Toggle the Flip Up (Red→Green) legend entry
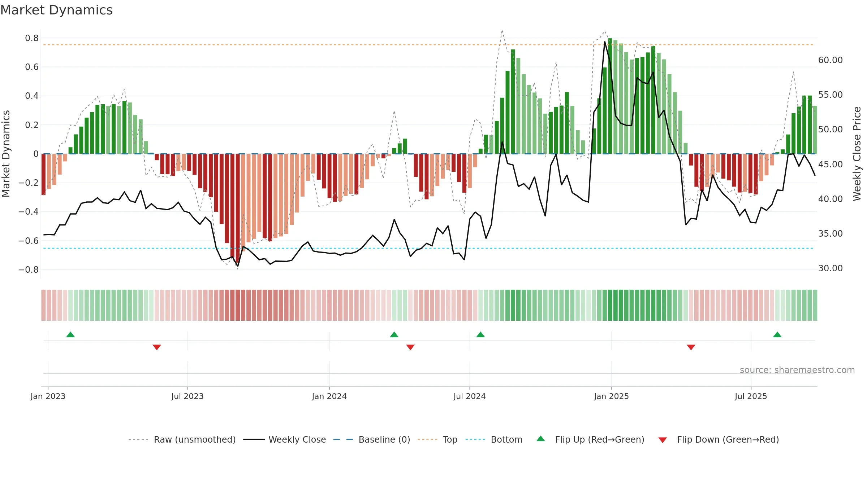Screen dimensions: 867x487 pos(590,439)
